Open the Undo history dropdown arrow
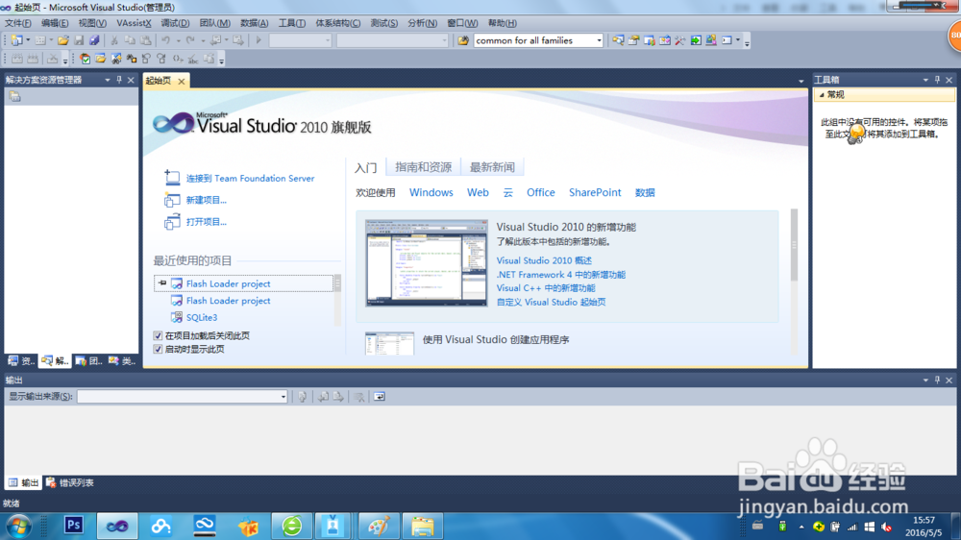The image size is (961, 540). pos(178,40)
